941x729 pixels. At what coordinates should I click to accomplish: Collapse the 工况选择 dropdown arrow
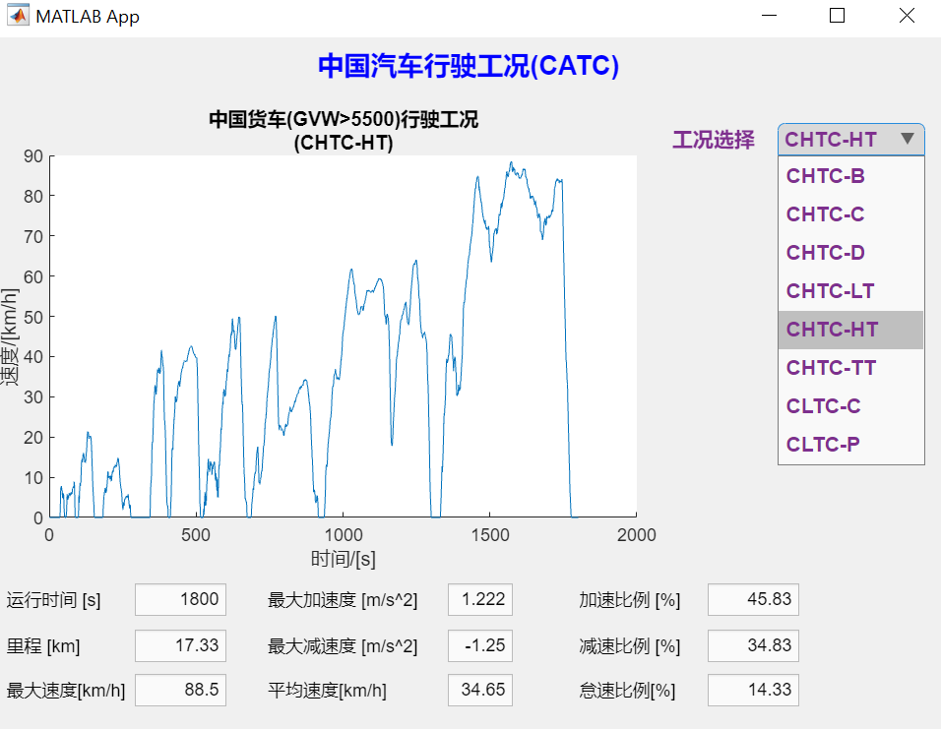tap(907, 140)
